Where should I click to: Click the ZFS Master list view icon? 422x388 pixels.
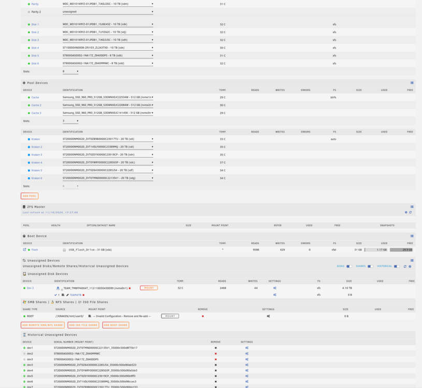click(412, 207)
